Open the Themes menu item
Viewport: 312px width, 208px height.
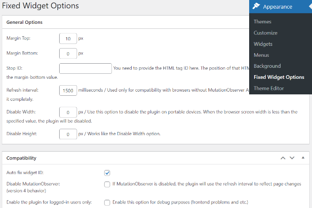[x=262, y=22]
